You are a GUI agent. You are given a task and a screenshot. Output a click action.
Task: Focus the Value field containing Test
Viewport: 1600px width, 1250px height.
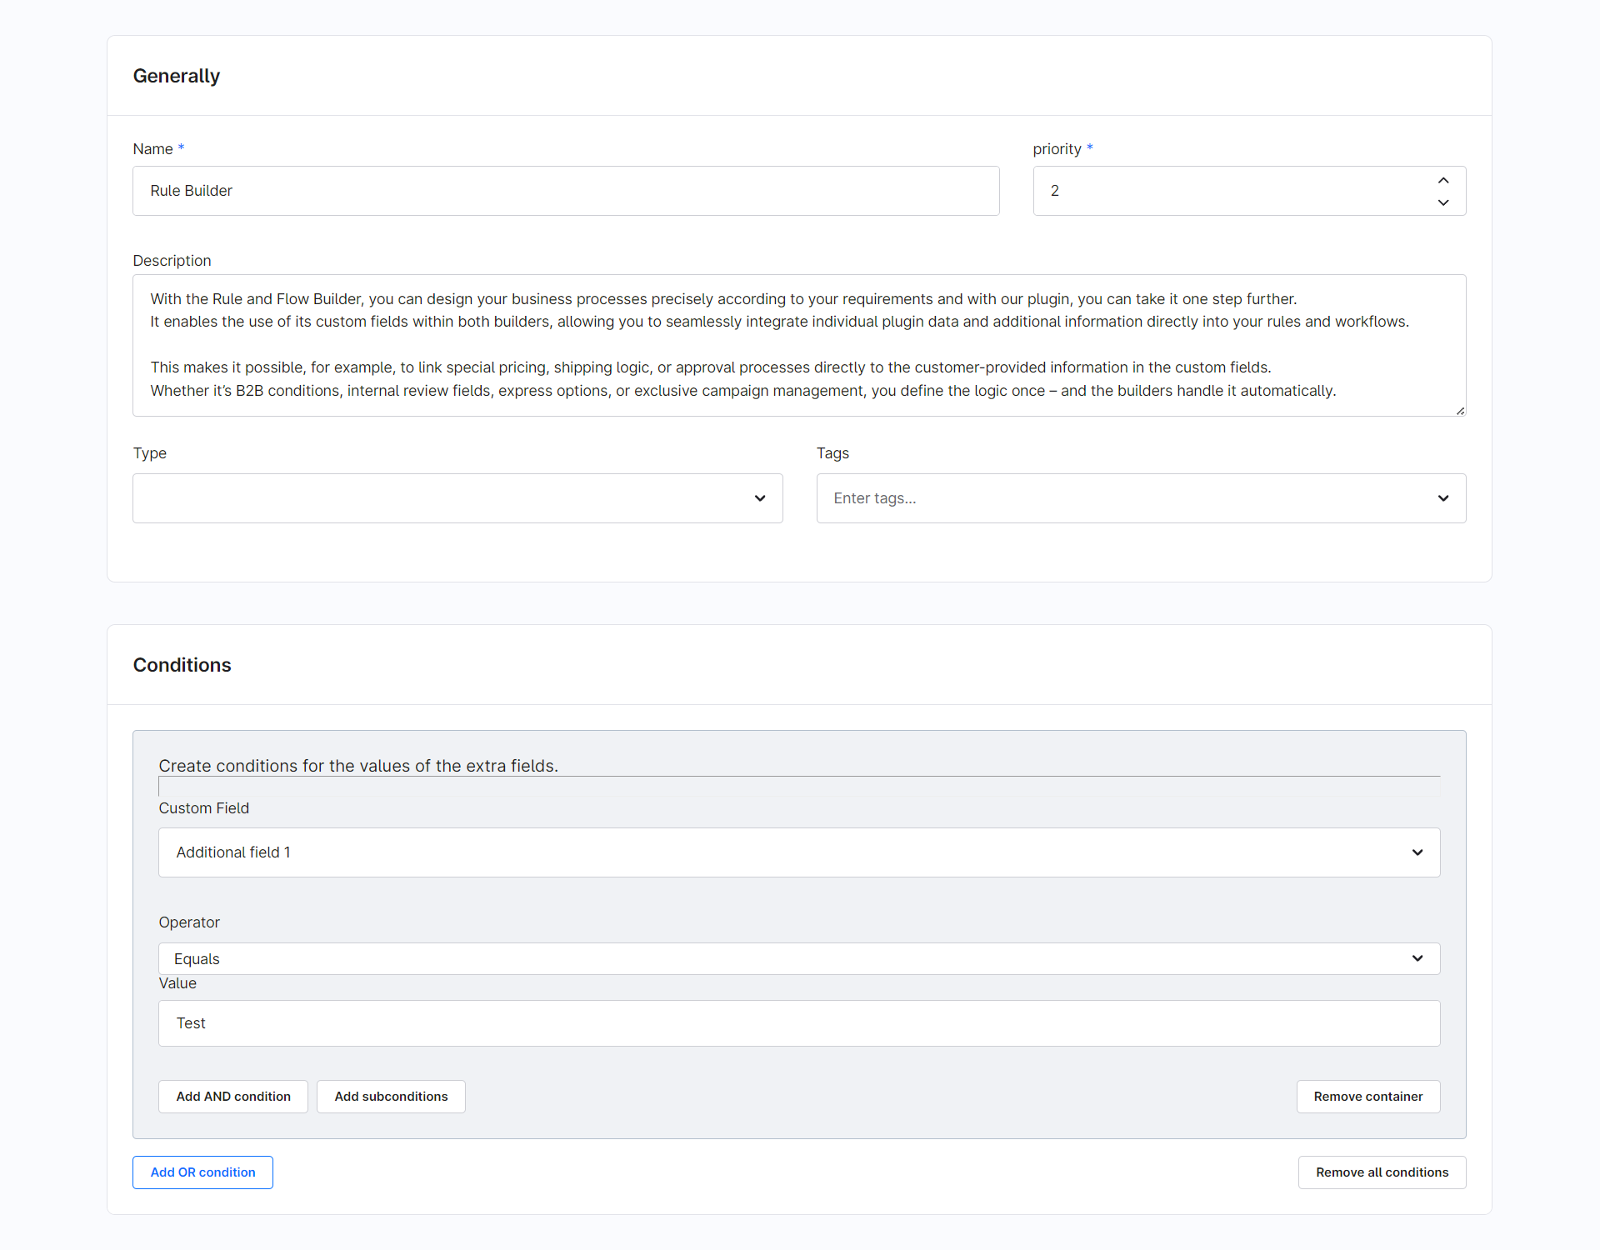798,1023
